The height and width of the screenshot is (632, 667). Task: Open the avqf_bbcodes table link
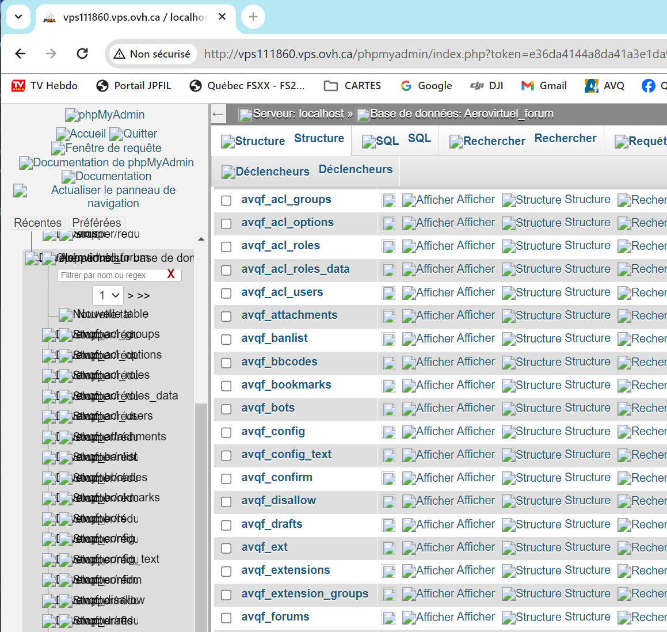[279, 361]
